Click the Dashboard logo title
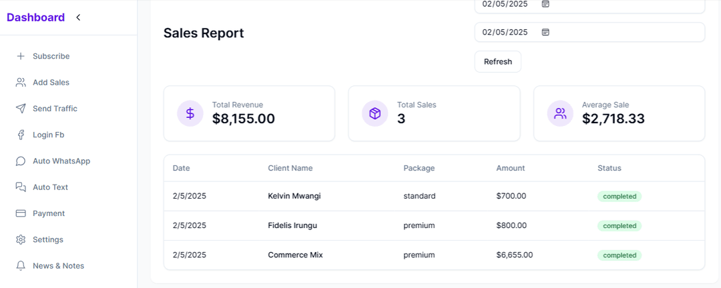721x288 pixels. coord(36,17)
